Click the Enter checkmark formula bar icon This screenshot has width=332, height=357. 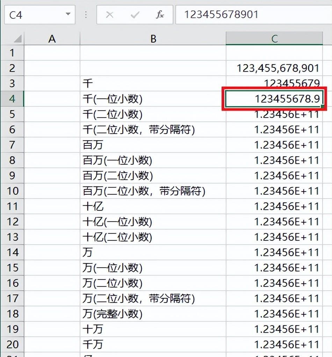(135, 15)
